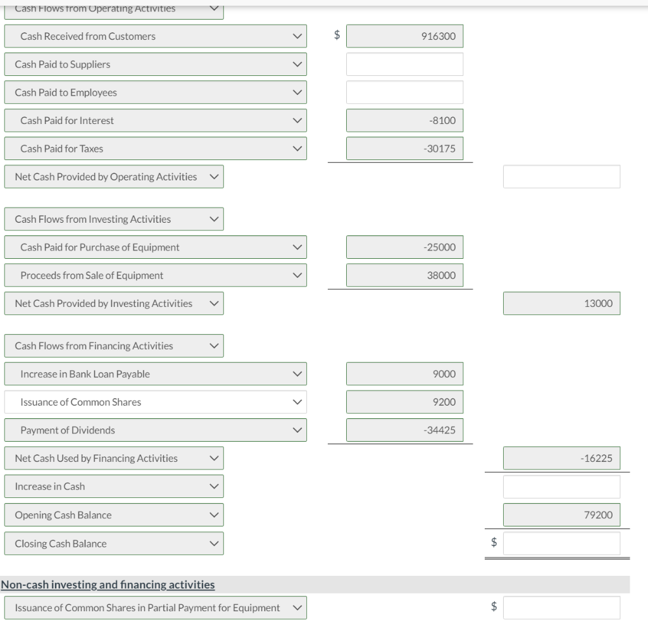Open the Cash Paid for Taxes dropdown
The width and height of the screenshot is (648, 641).
[x=155, y=149]
